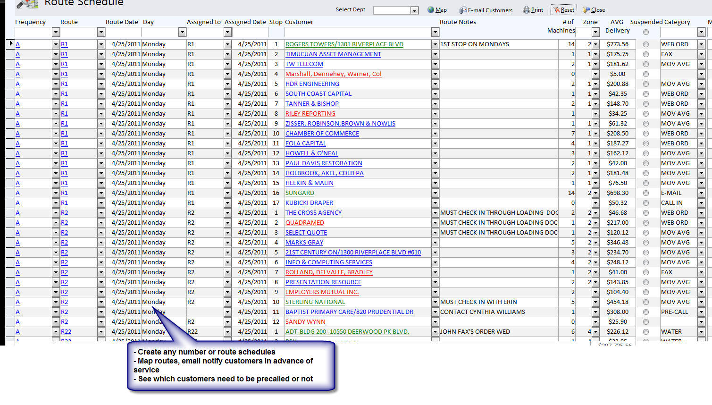Screen dimensions: 712x405
Task: Toggle Suspended radio for SUNGARD row
Action: tap(646, 193)
